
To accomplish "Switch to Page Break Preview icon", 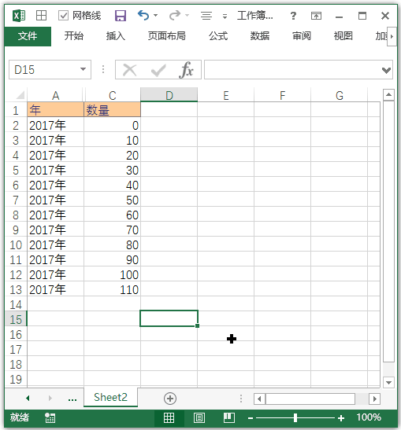I will click(x=229, y=418).
